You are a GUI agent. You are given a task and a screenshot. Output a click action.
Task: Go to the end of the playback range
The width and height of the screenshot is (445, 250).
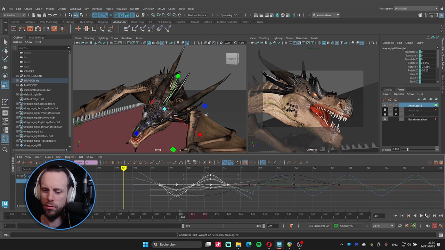[441, 216]
